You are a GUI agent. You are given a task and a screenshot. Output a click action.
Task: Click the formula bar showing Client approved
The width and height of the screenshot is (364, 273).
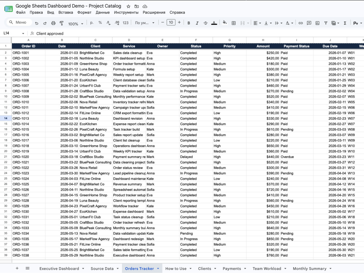(x=50, y=33)
